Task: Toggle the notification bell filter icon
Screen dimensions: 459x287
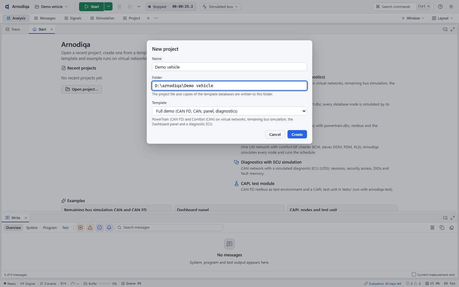Action: (x=109, y=228)
